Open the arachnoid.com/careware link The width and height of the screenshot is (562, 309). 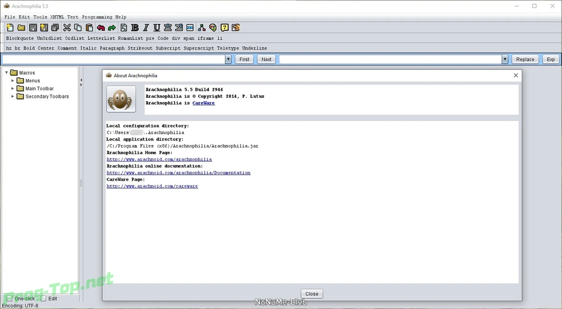click(152, 186)
